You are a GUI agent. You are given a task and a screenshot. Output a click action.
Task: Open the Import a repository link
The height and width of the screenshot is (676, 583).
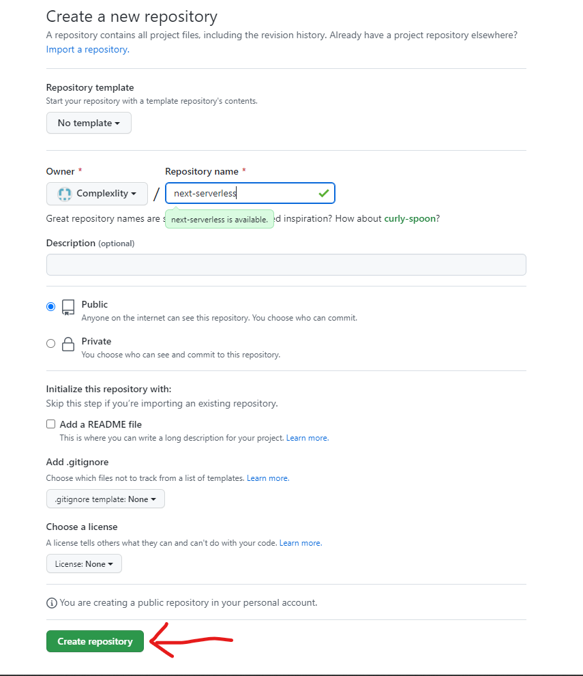click(x=88, y=50)
